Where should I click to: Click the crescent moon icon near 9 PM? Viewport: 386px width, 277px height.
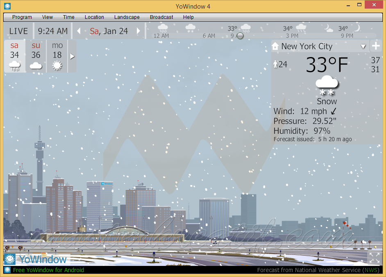357,27
